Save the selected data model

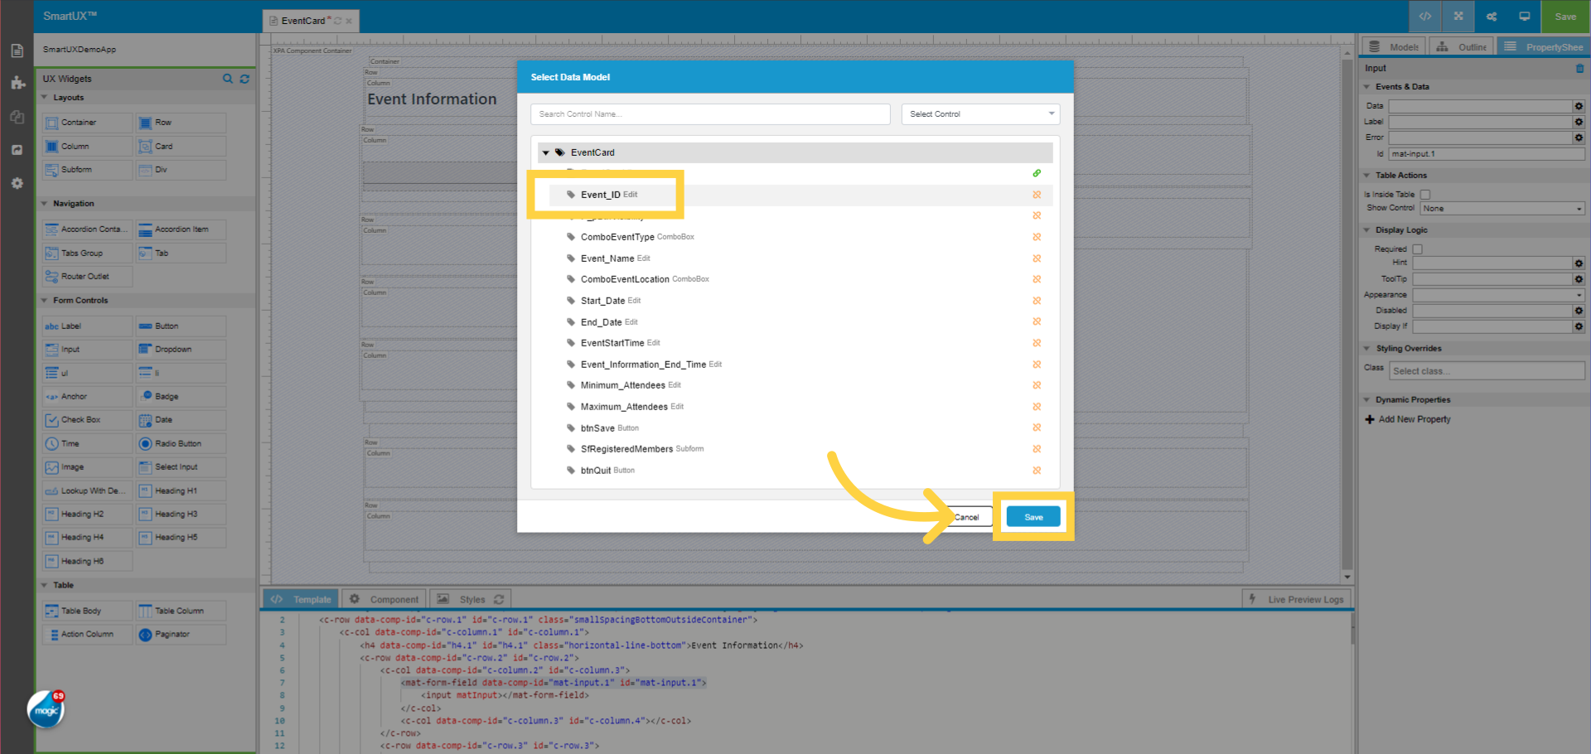point(1032,515)
